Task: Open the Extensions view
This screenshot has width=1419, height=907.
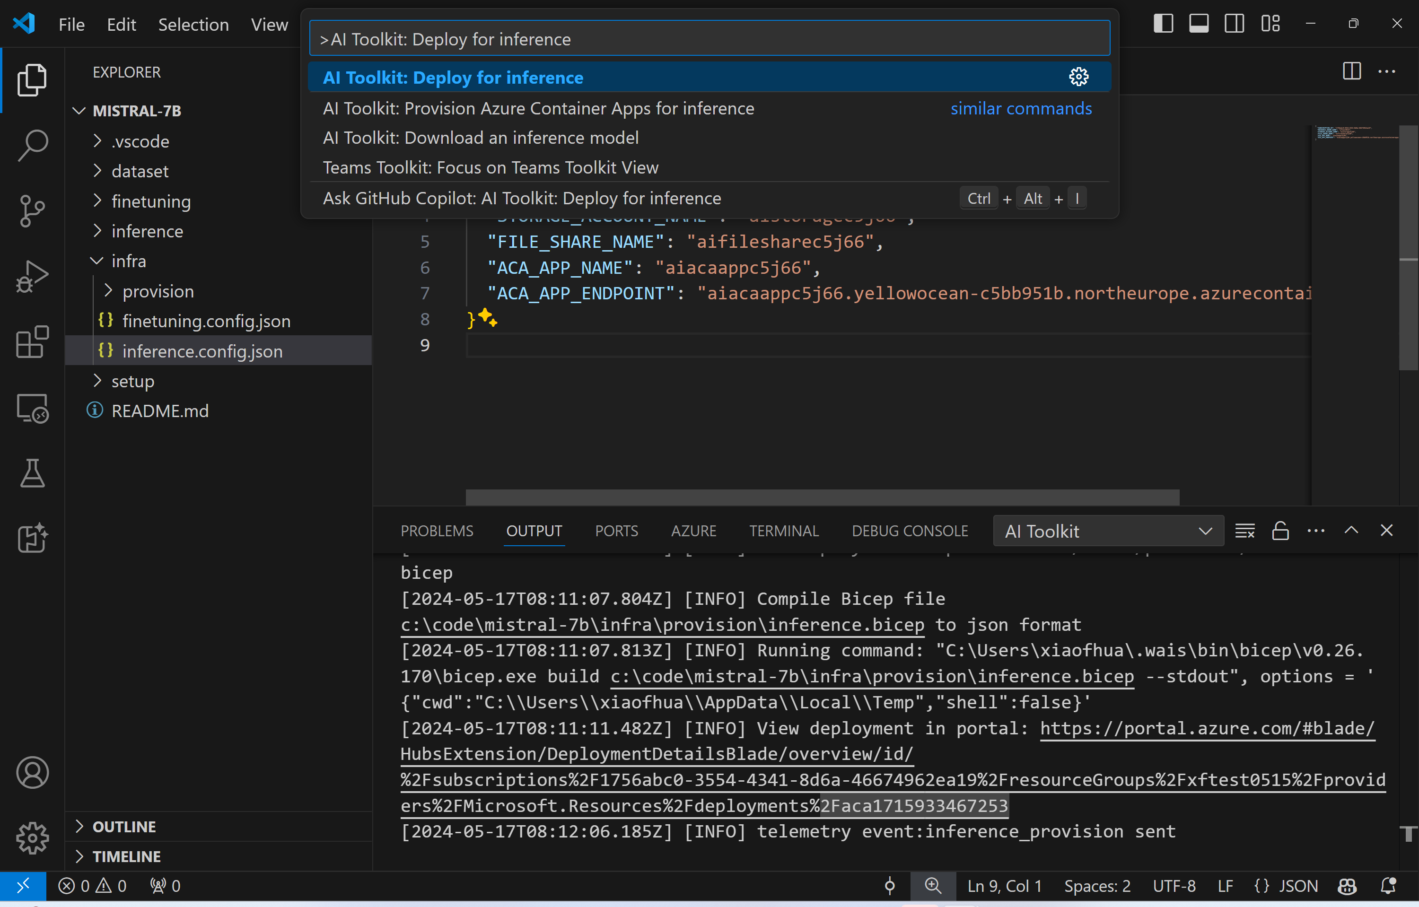Action: [33, 342]
